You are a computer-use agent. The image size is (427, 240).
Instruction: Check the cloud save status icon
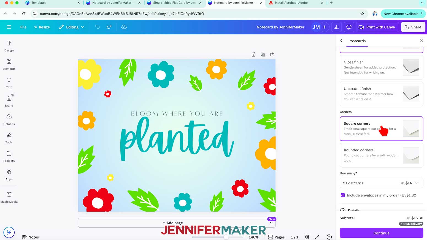point(124,27)
